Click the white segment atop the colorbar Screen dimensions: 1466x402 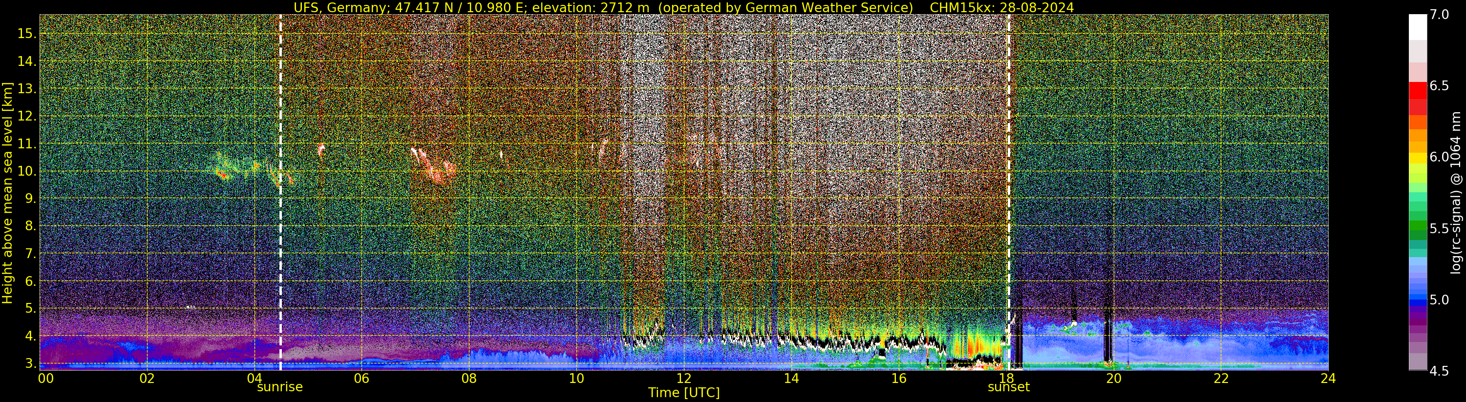point(1418,27)
